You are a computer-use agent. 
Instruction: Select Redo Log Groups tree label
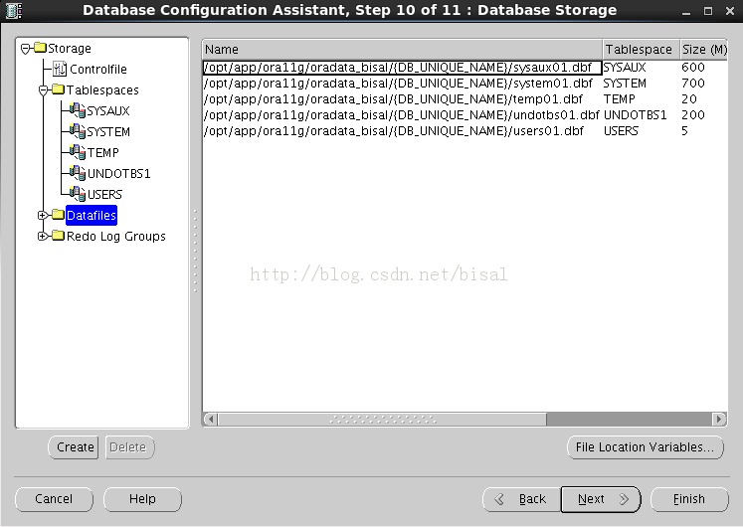(x=116, y=237)
